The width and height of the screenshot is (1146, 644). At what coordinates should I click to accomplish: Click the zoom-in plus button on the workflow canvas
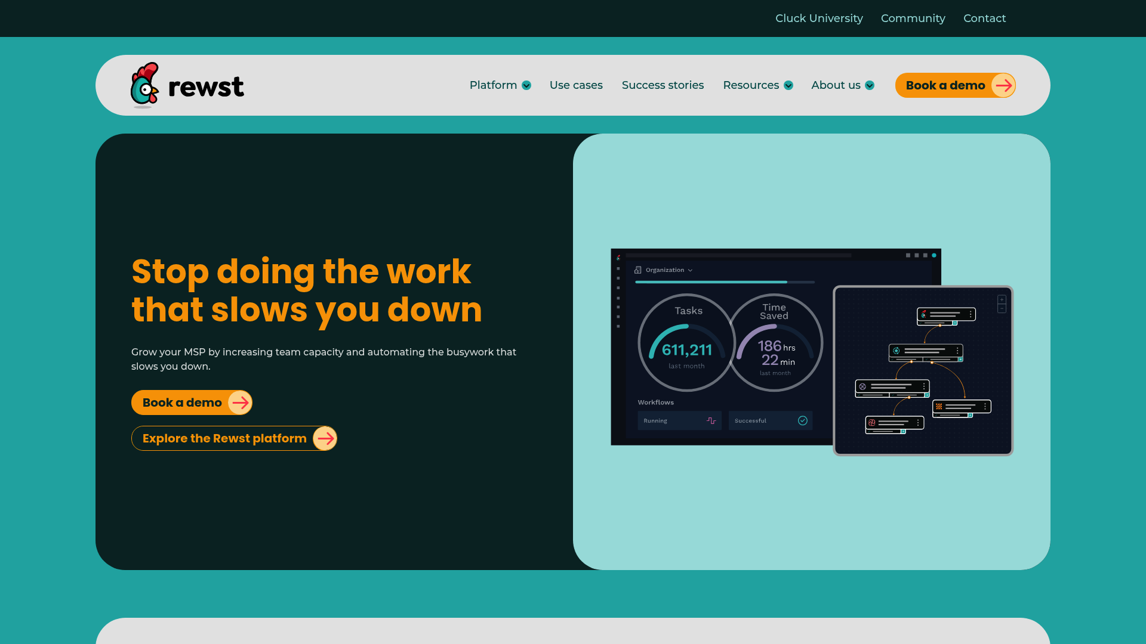1002,299
